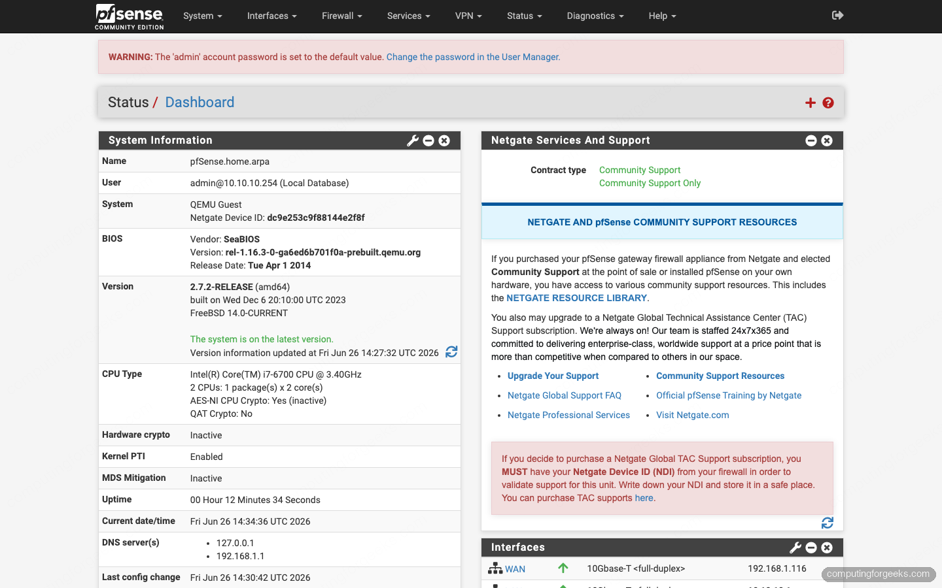Image resolution: width=942 pixels, height=588 pixels.
Task: Click the 2.7.2-RELEASE version text
Action: (x=221, y=287)
